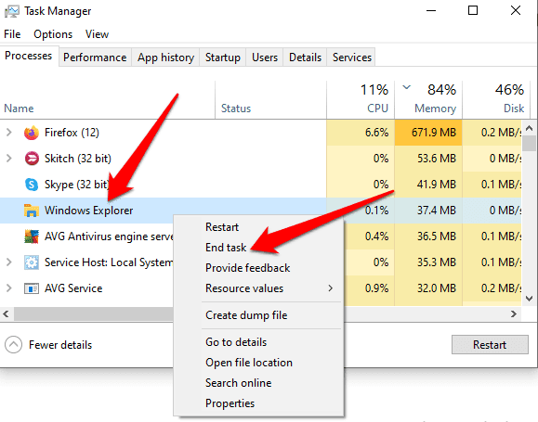Click AVG Service memory value 32.0 MB
Image resolution: width=538 pixels, height=422 pixels.
point(437,288)
